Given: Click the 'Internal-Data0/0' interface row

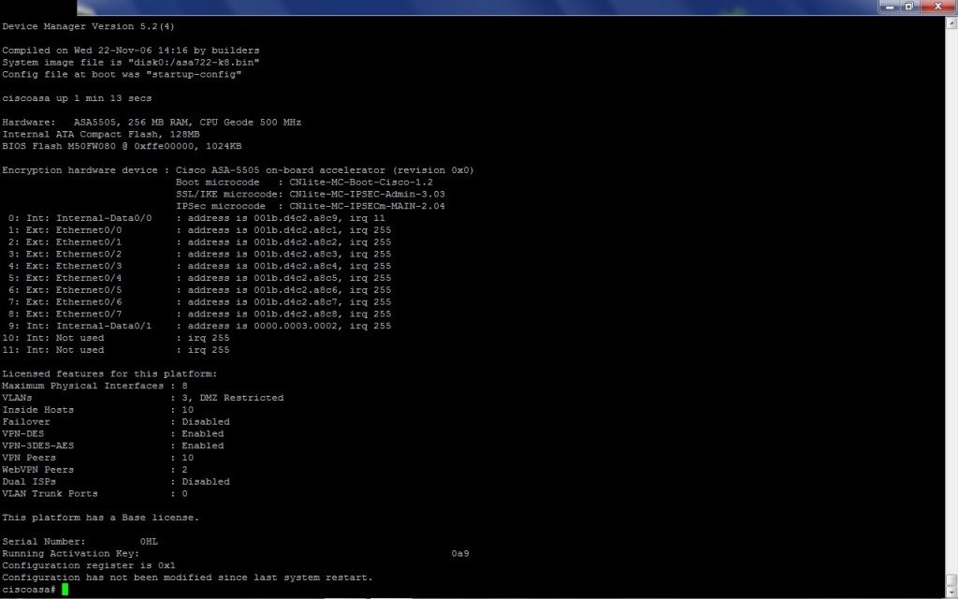Looking at the screenshot, I should [x=196, y=217].
